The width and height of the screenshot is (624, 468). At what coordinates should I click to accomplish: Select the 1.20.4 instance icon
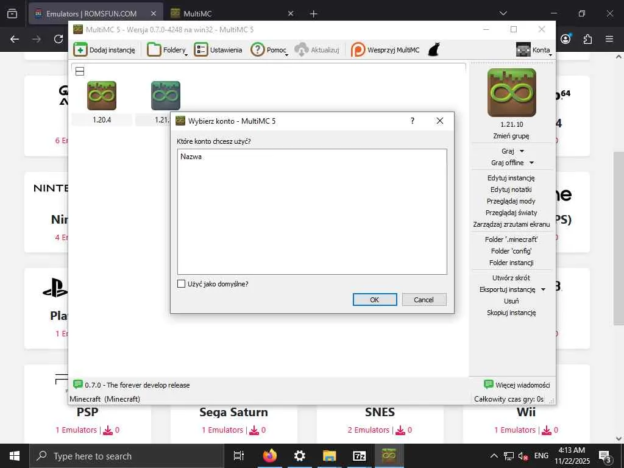tap(102, 96)
